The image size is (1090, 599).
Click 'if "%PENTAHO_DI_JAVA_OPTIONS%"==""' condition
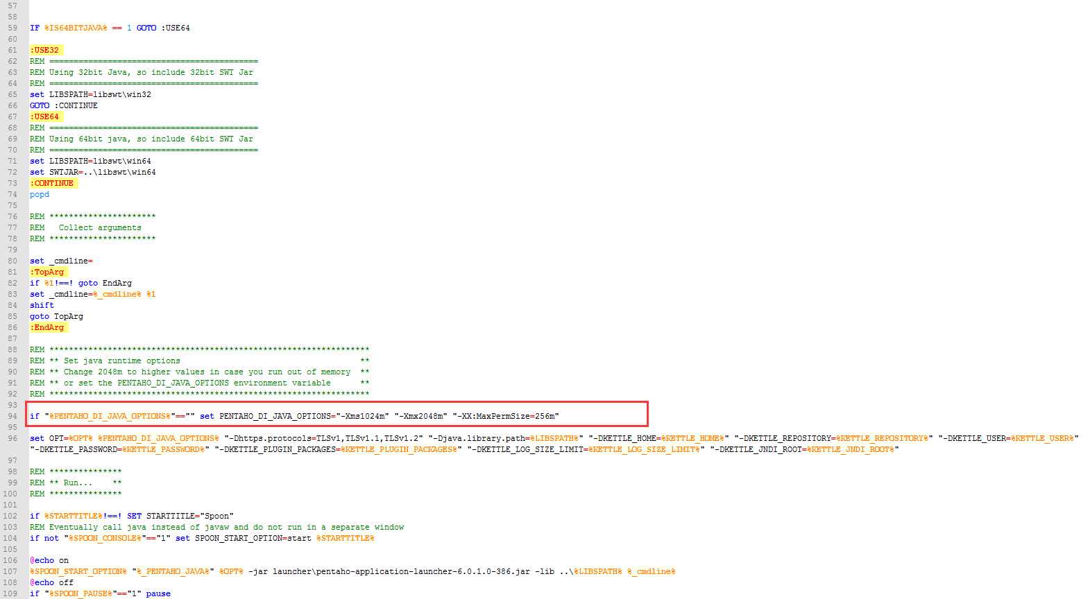tap(112, 416)
